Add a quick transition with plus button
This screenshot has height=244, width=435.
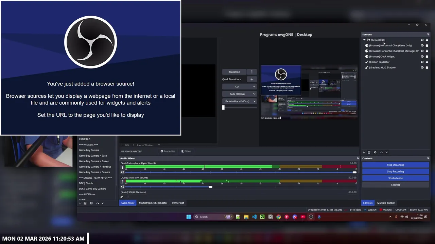tap(252, 79)
